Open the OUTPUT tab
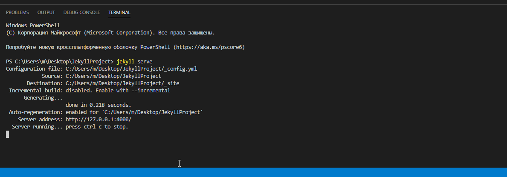507x177 pixels. 46,12
